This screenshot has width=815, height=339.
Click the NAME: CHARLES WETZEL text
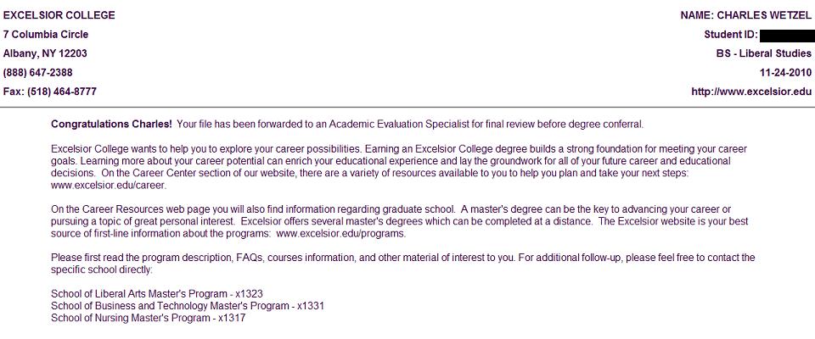tap(746, 16)
